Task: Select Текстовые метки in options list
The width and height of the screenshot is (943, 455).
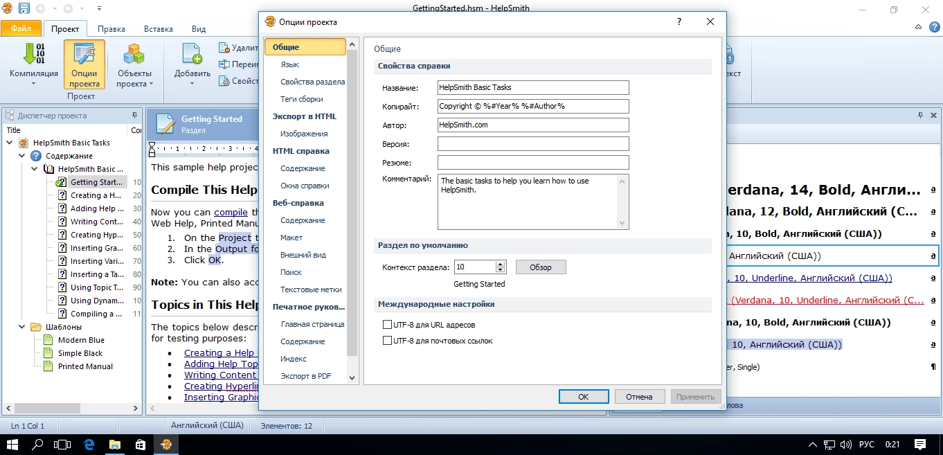Action: coord(311,289)
